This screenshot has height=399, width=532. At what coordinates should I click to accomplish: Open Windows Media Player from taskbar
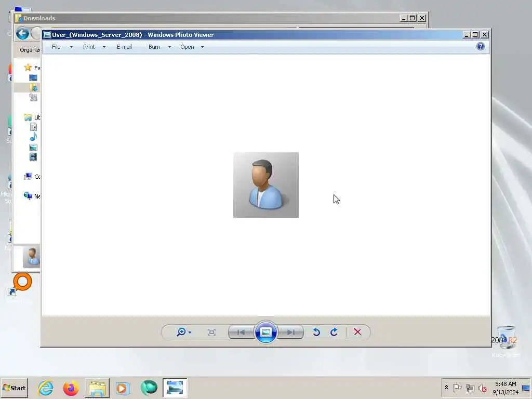[123, 388]
